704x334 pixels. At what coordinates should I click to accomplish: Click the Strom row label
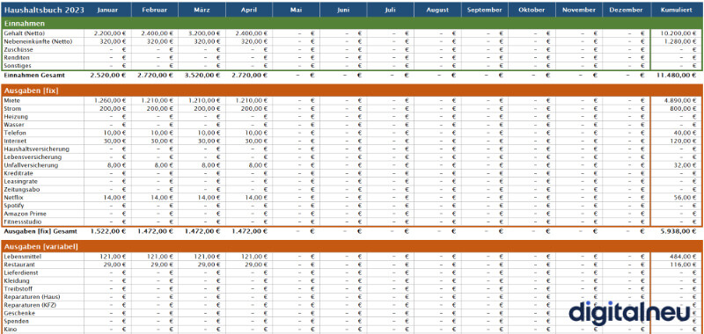click(x=12, y=108)
